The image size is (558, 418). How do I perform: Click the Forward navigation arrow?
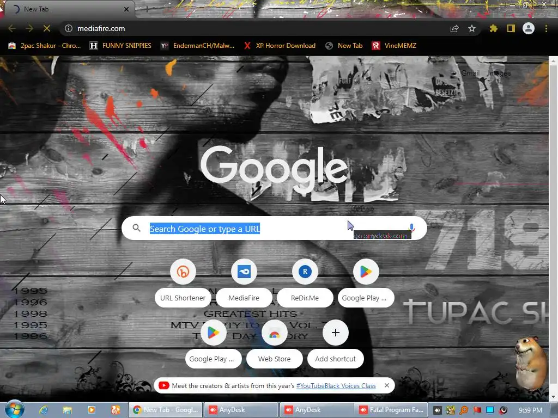pos(29,28)
